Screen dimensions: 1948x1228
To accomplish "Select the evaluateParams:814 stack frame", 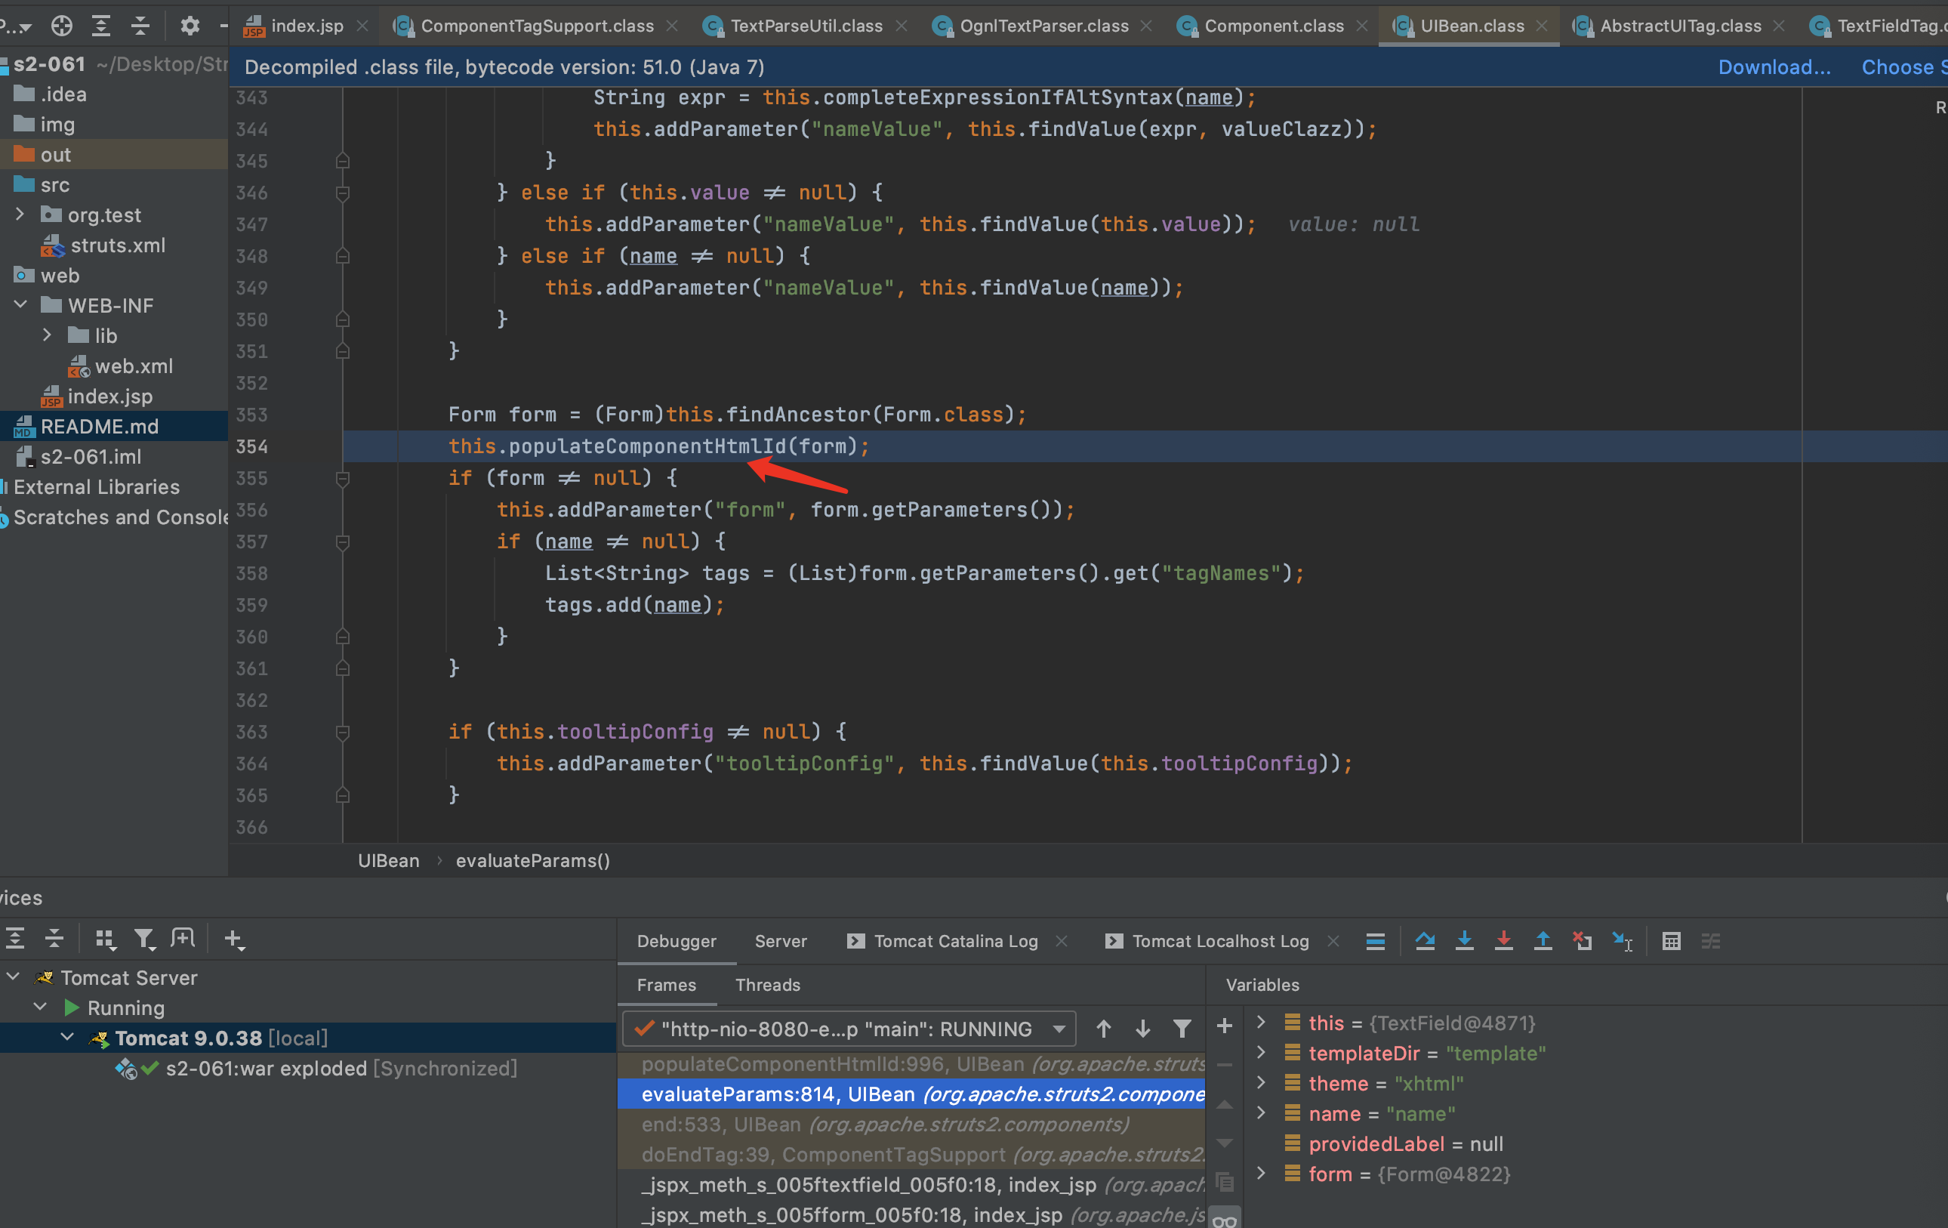I will [x=912, y=1094].
